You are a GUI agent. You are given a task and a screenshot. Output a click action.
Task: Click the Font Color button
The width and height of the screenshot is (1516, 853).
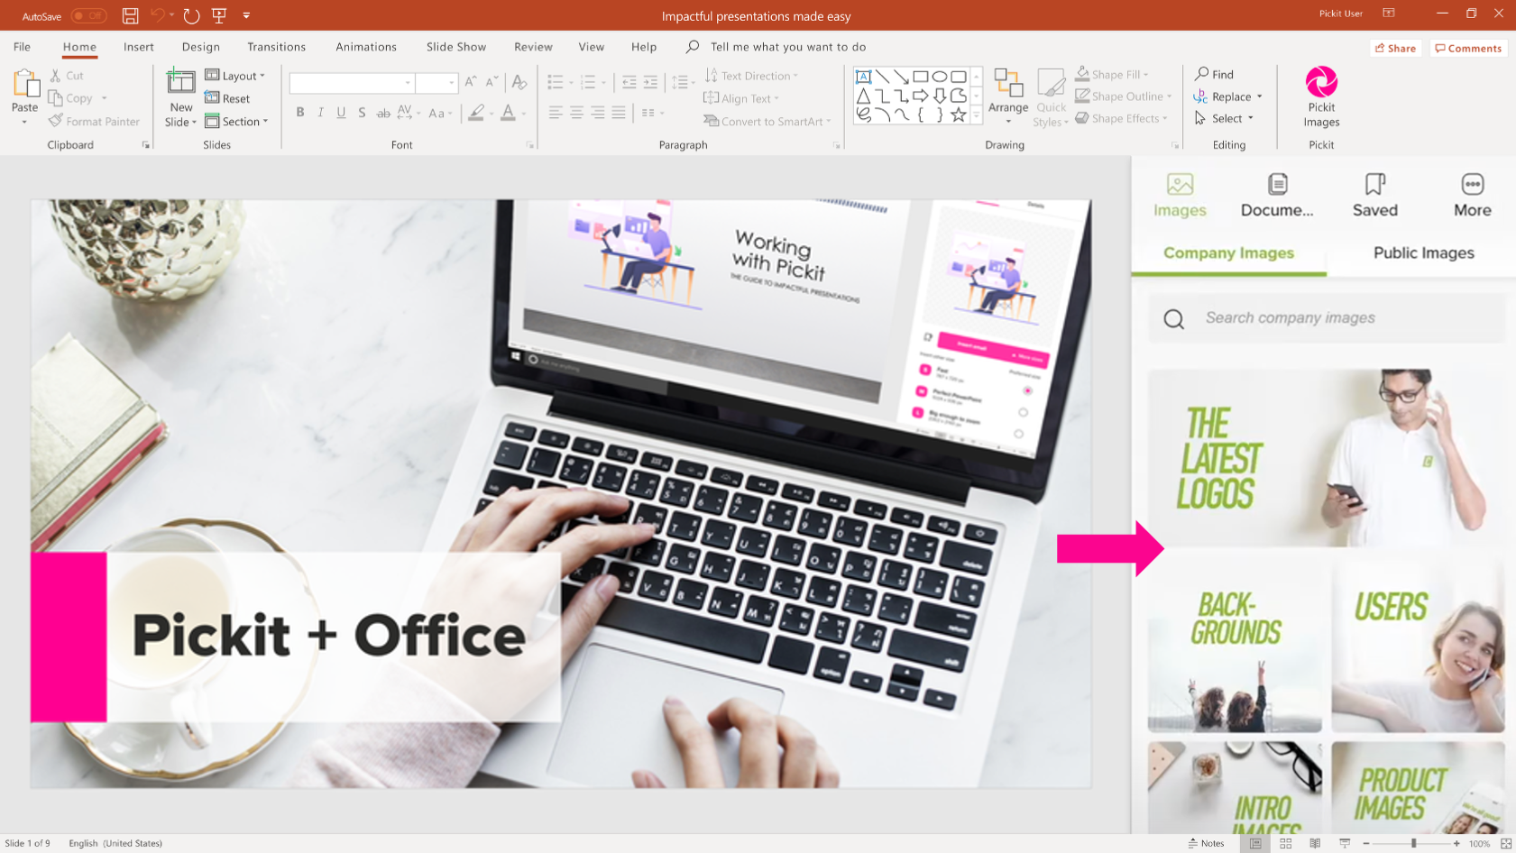[509, 113]
